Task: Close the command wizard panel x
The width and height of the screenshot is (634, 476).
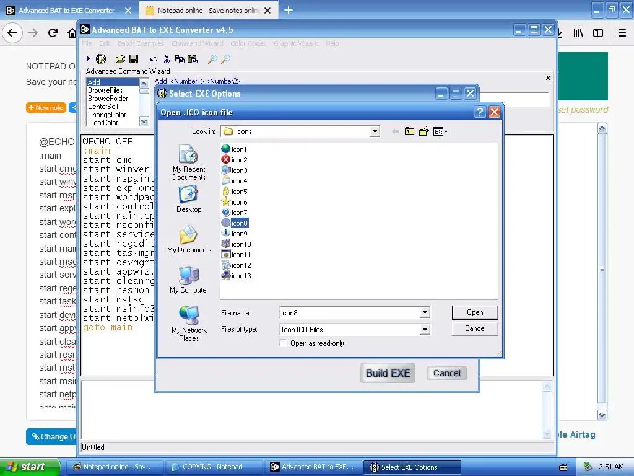Action: [x=549, y=77]
